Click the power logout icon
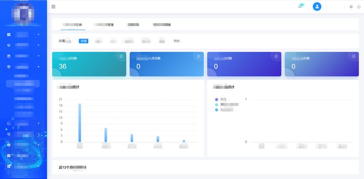This screenshot has width=364, height=179. pos(359,7)
